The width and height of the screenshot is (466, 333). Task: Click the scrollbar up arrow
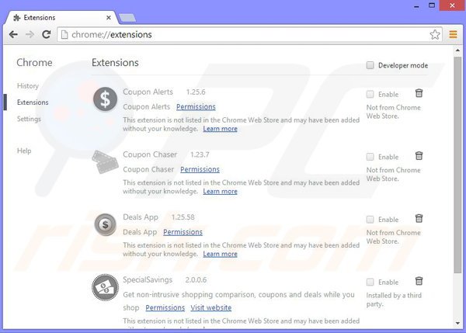tap(457, 50)
